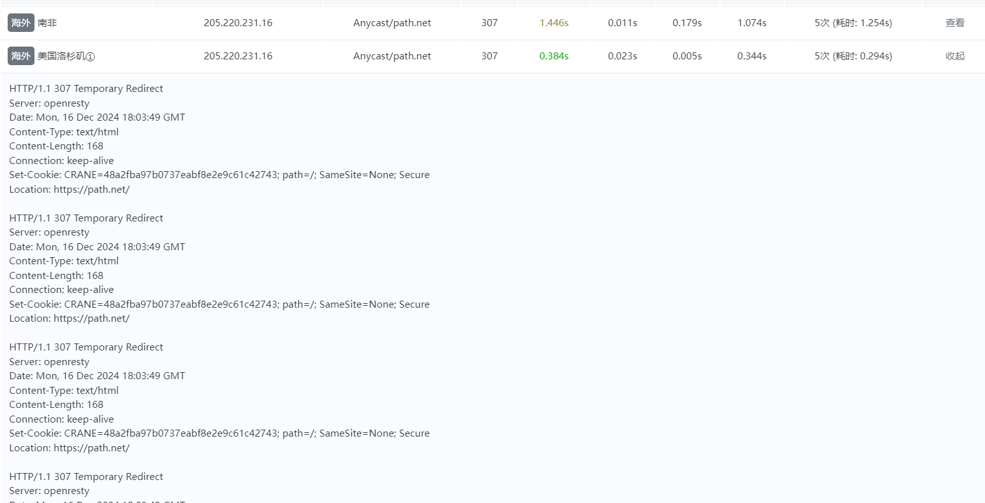The height and width of the screenshot is (503, 985).
Task: Click the first Set-Cookie CRANE header line
Action: [x=219, y=175]
